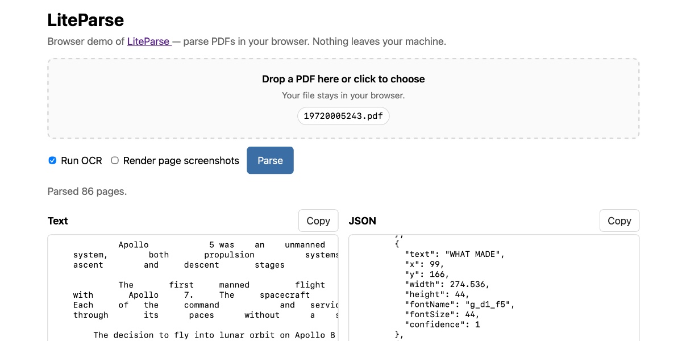The height and width of the screenshot is (341, 682).
Task: Enable the Run OCR checkbox
Action: tap(52, 161)
